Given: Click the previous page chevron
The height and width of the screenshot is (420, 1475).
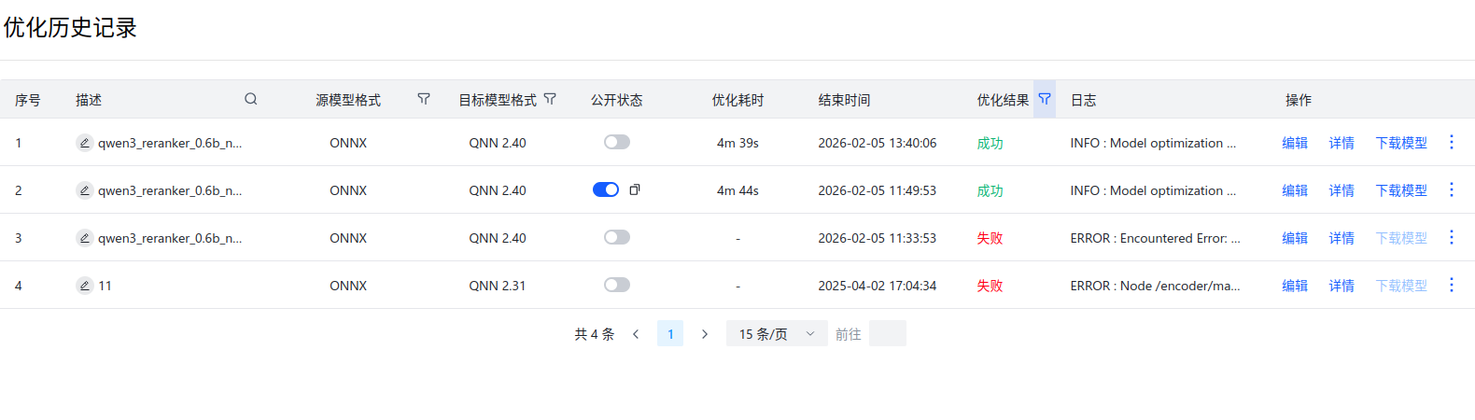Looking at the screenshot, I should 636,334.
